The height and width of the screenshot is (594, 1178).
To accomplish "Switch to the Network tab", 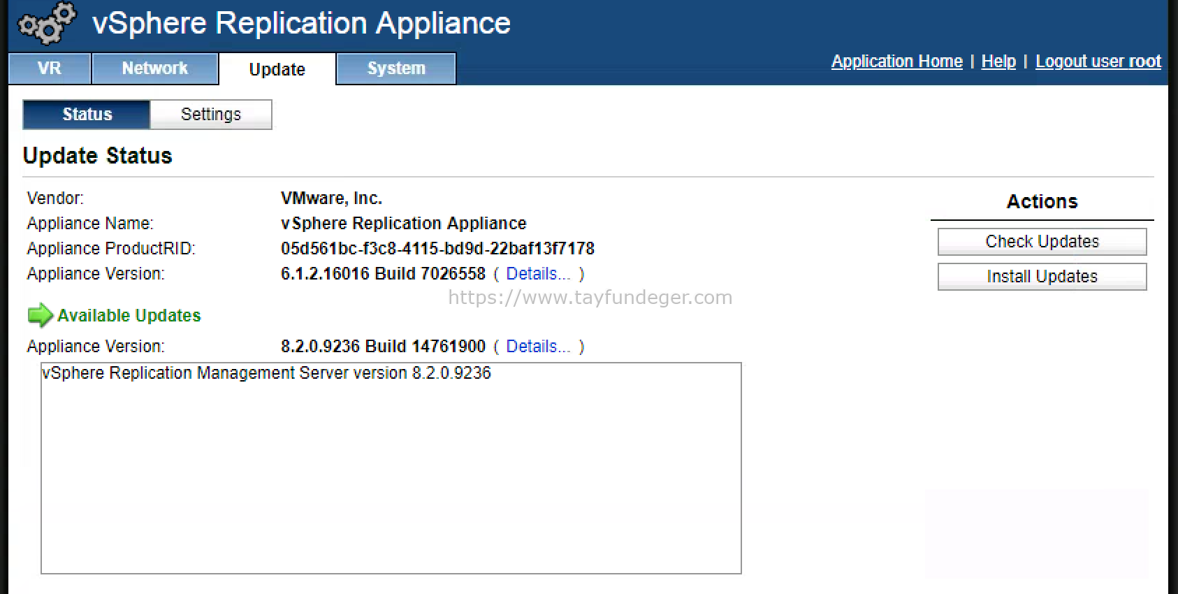I will [x=155, y=68].
